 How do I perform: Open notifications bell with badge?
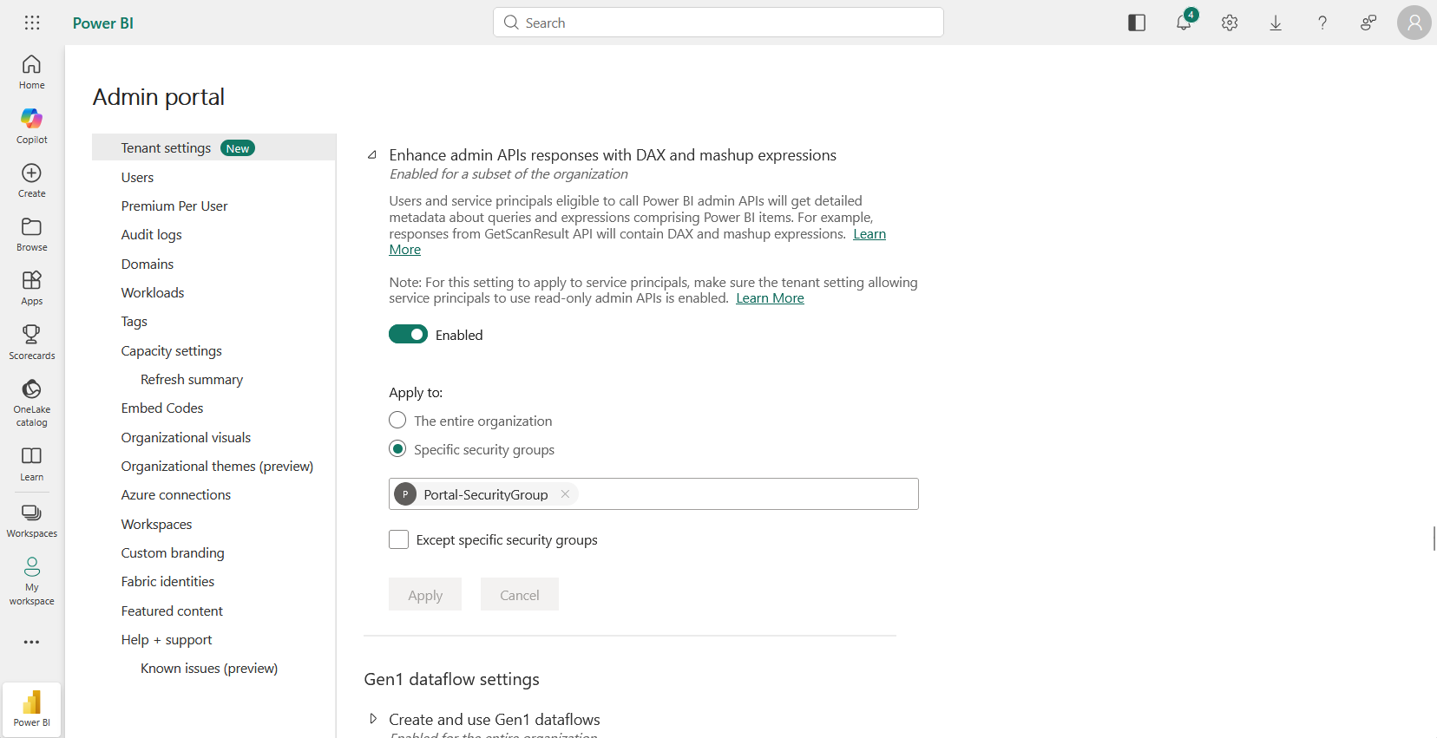(1184, 23)
